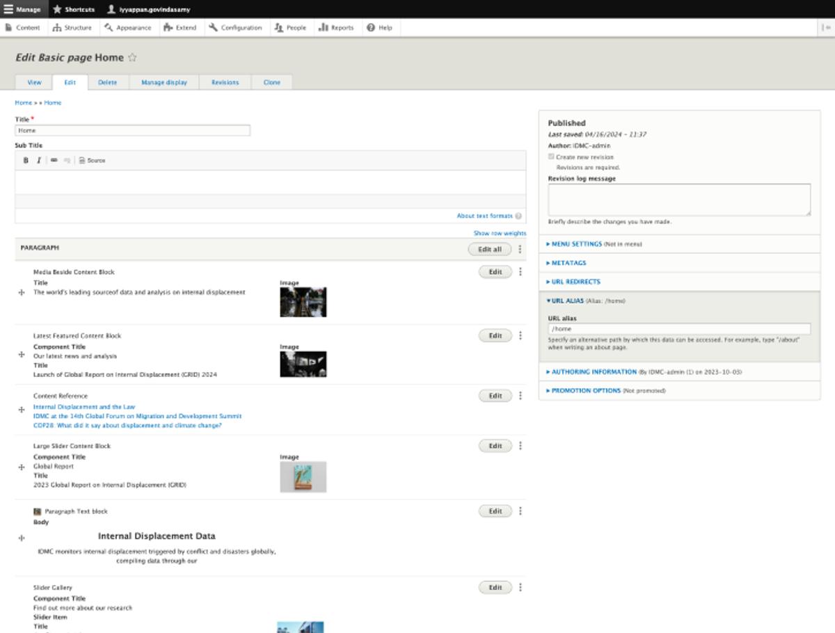Open COP28 displacement and climate change link
Image resolution: width=835 pixels, height=633 pixels.
[127, 425]
